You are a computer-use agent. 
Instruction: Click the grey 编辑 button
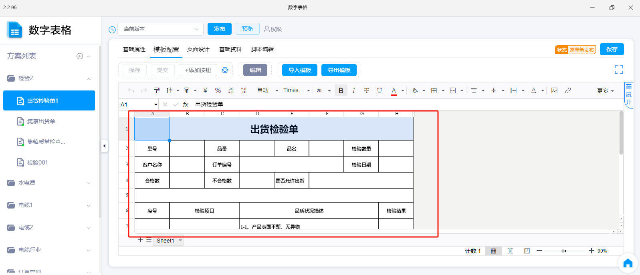[x=255, y=70]
